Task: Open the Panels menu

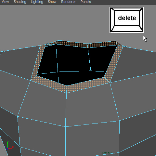Action: pos(86,2)
